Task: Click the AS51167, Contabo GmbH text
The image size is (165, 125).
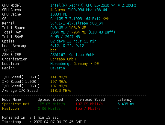Action: click(72, 55)
